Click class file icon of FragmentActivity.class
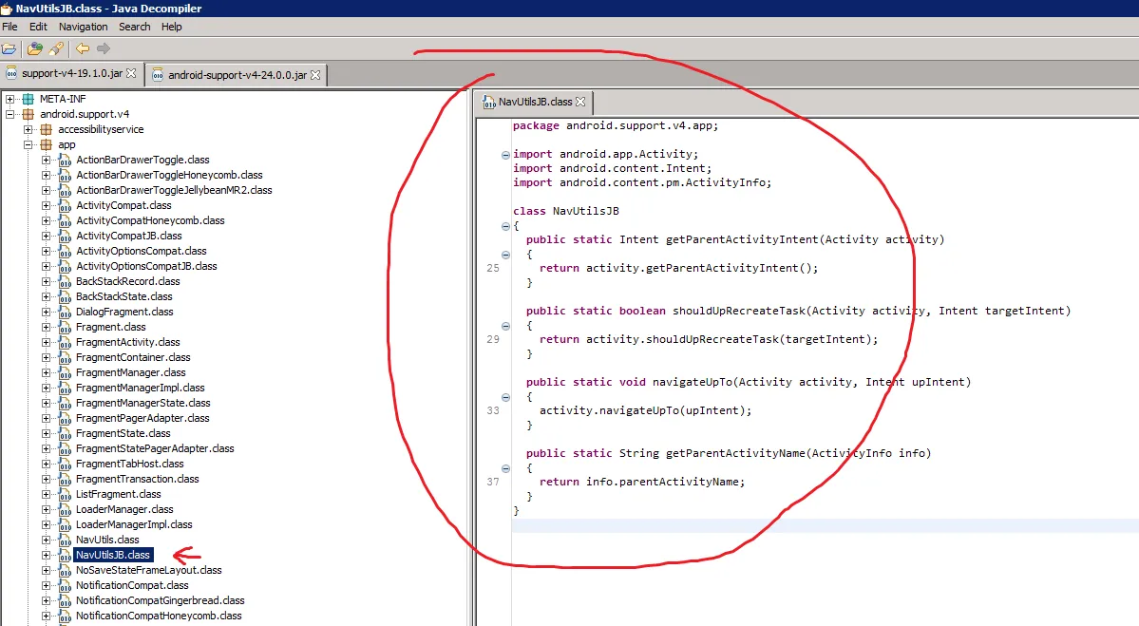This screenshot has height=626, width=1139. point(65,343)
